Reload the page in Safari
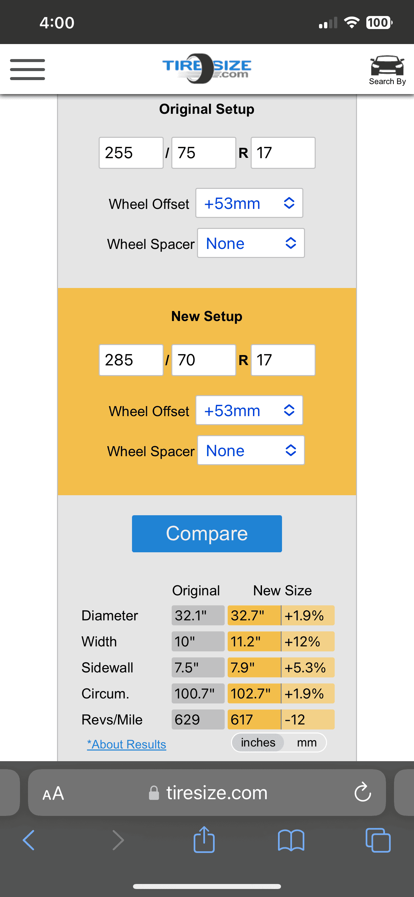 click(x=363, y=792)
